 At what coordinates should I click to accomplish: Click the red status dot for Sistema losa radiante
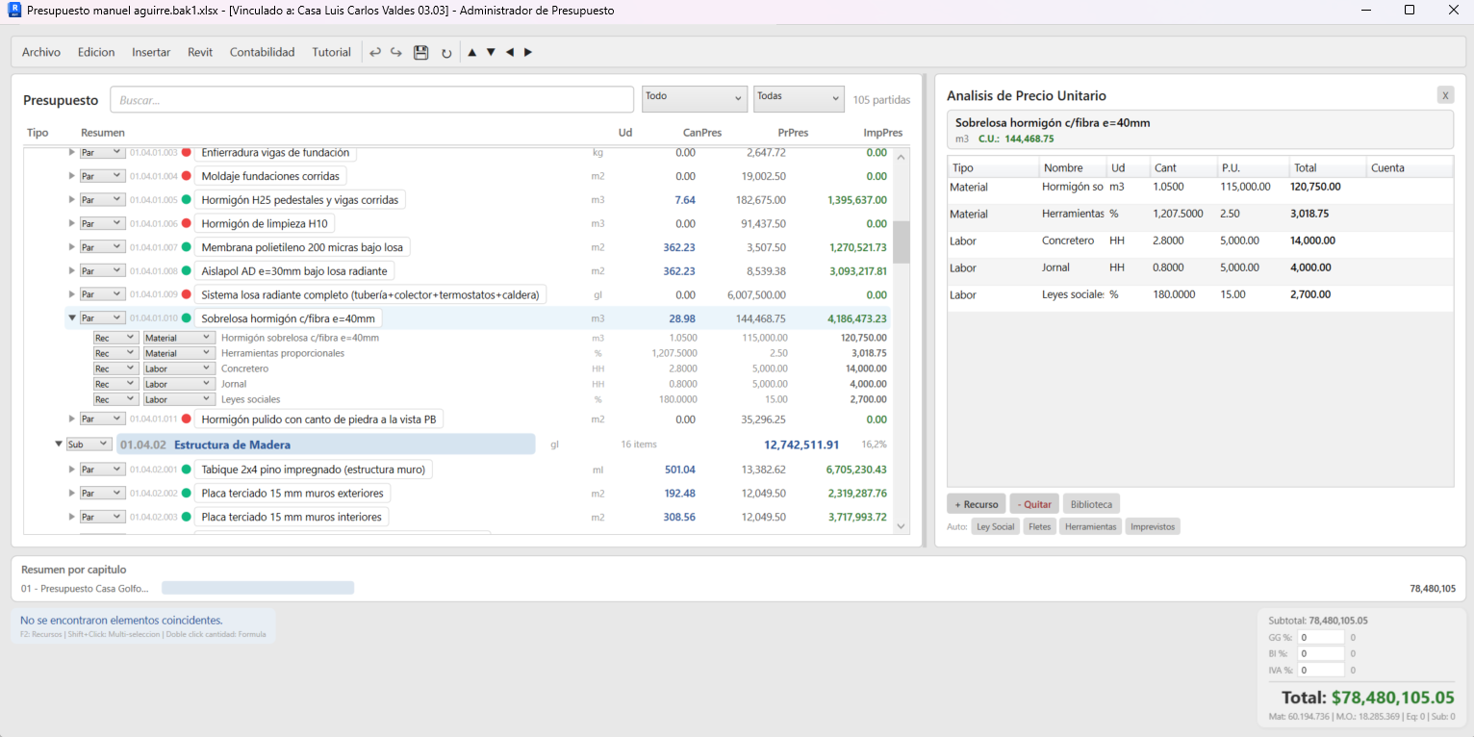(x=187, y=293)
